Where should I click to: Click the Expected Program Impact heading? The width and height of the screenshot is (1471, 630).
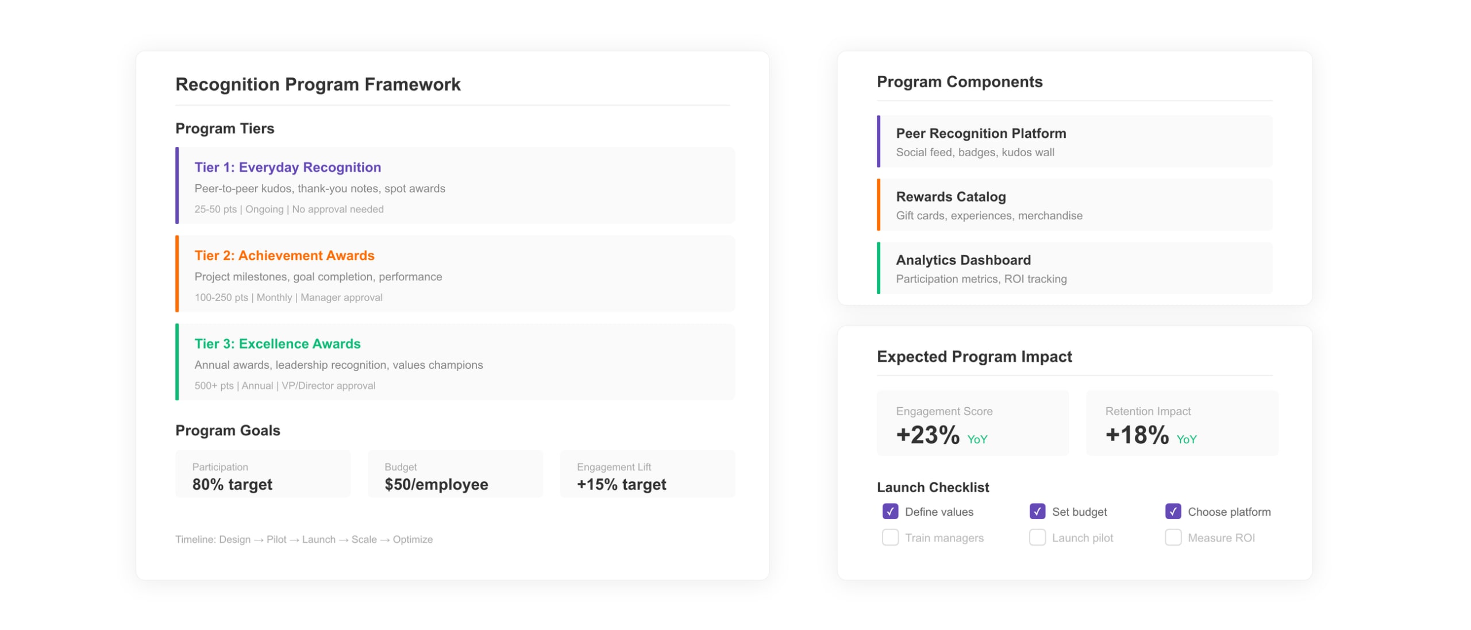973,357
